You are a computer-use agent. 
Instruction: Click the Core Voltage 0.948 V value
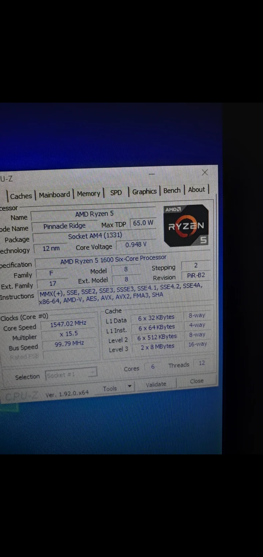pyautogui.click(x=136, y=244)
